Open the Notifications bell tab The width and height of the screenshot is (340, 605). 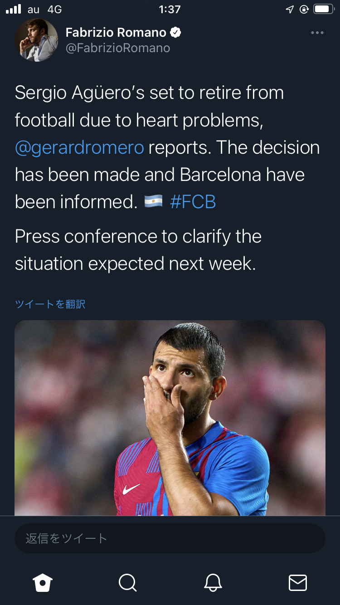point(213,582)
